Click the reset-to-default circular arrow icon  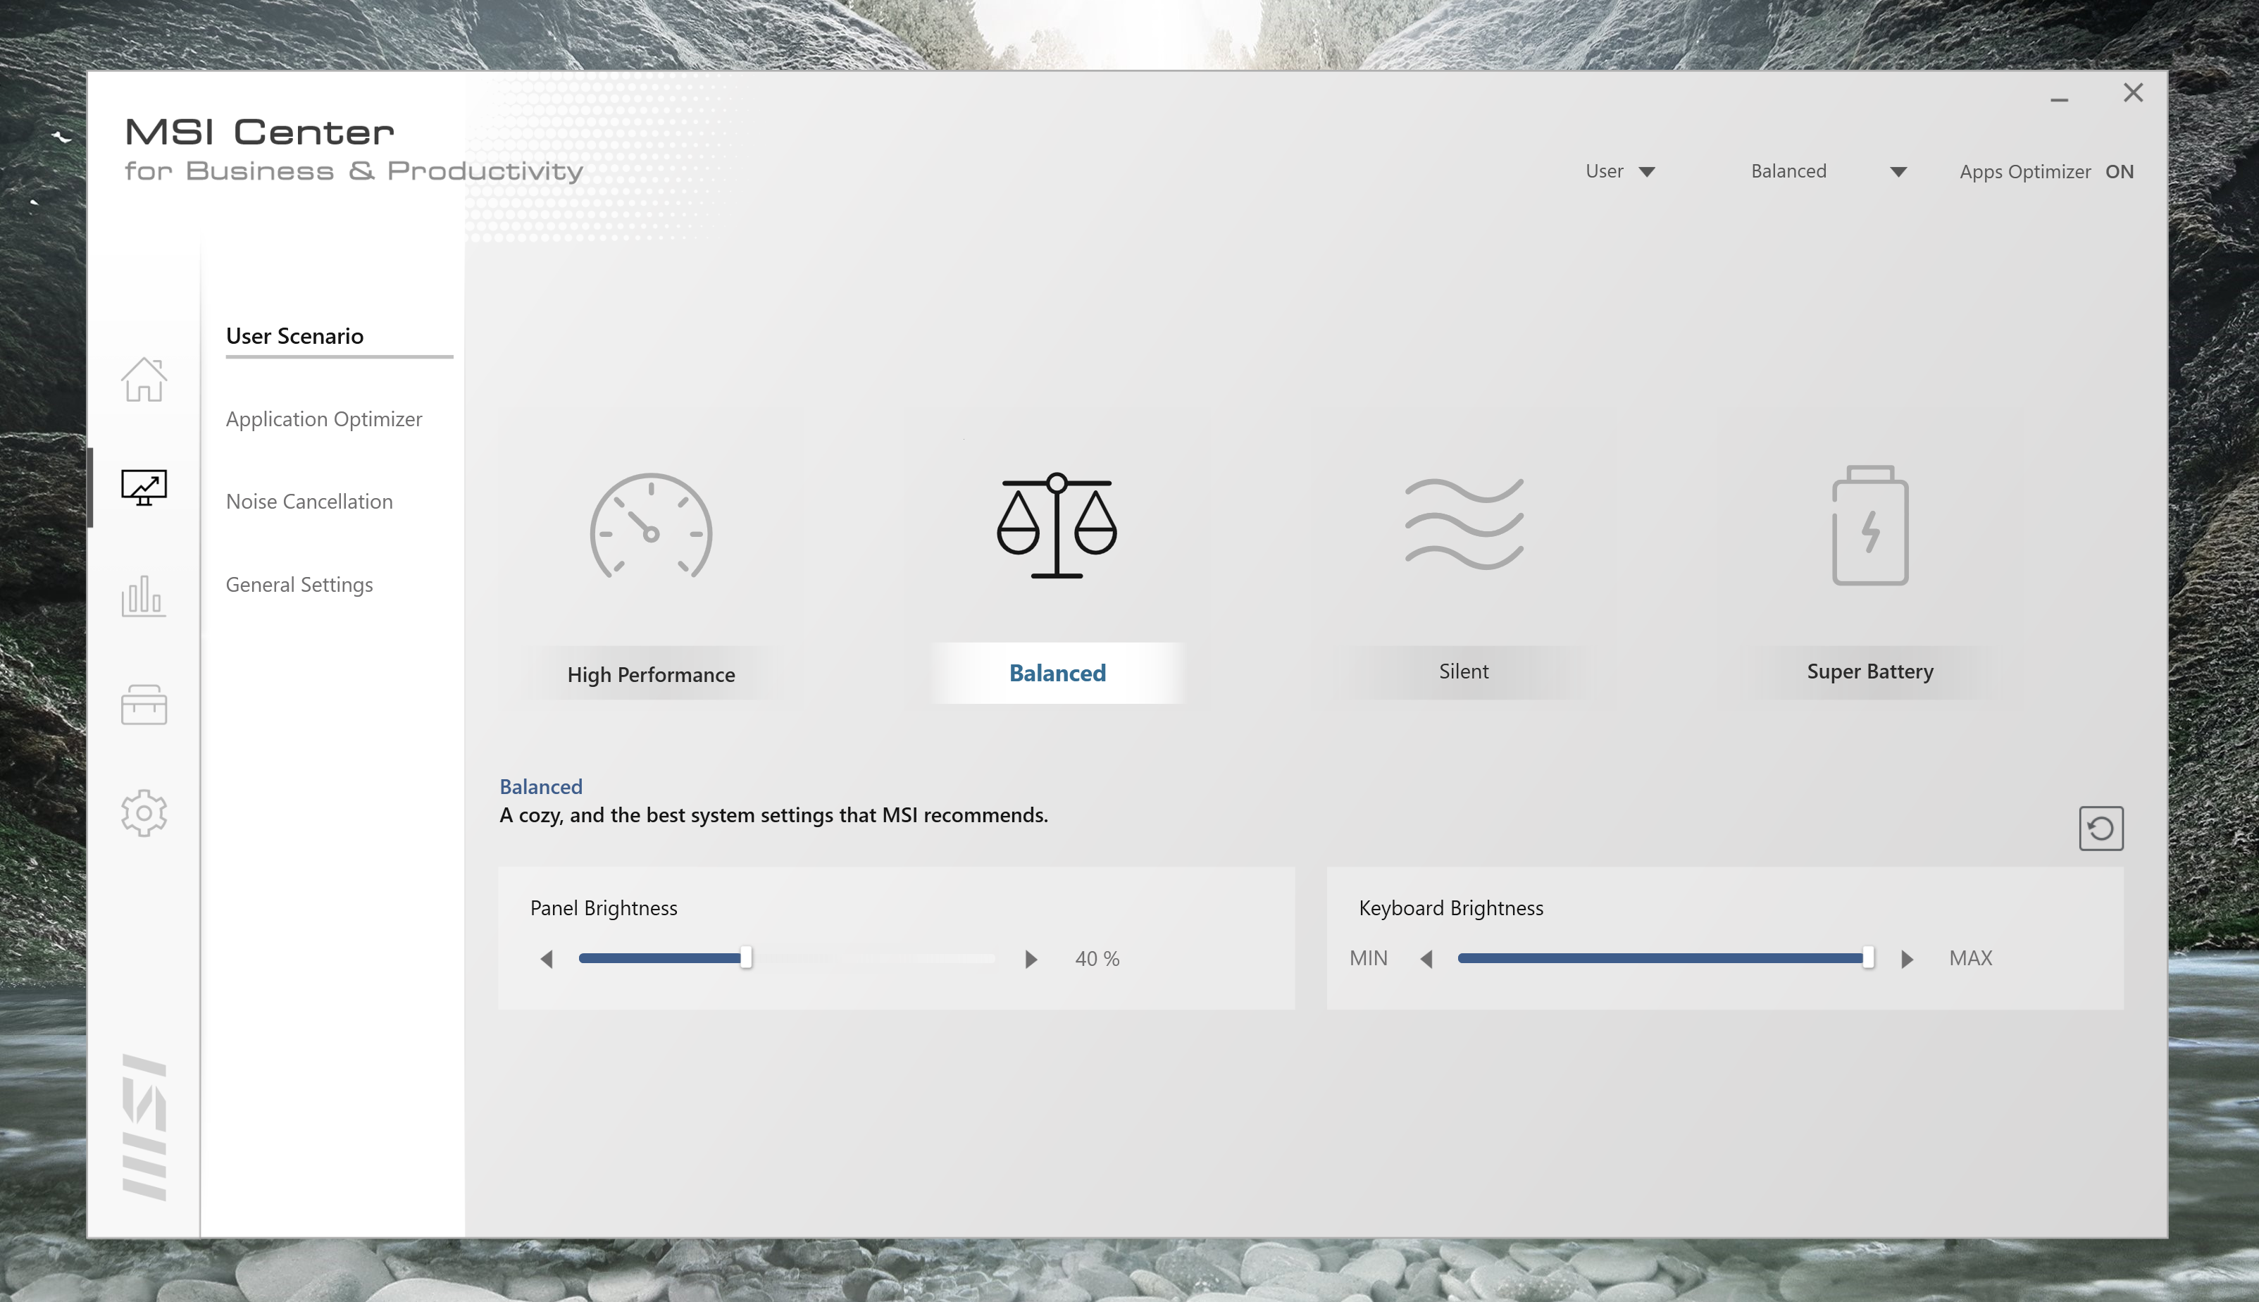pyautogui.click(x=2101, y=828)
